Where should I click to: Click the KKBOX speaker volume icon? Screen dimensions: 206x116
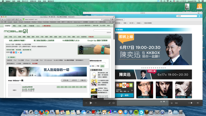(198, 103)
